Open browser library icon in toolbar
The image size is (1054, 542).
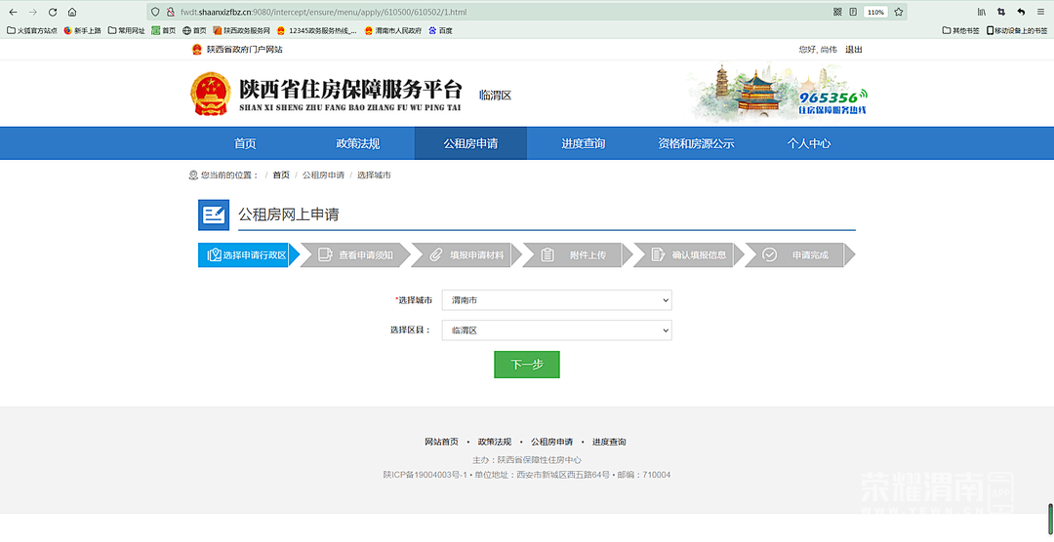[x=981, y=12]
